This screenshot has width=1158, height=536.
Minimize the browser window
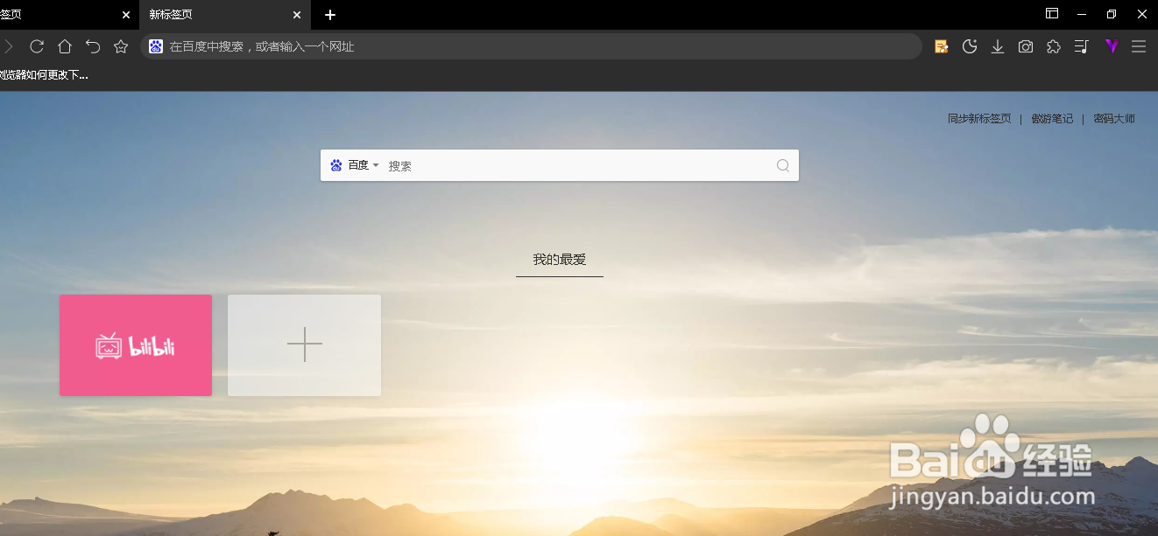[1082, 14]
